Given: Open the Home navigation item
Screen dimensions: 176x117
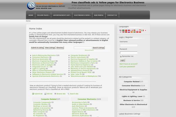Looking at the screenshot, I should (x=31, y=15).
